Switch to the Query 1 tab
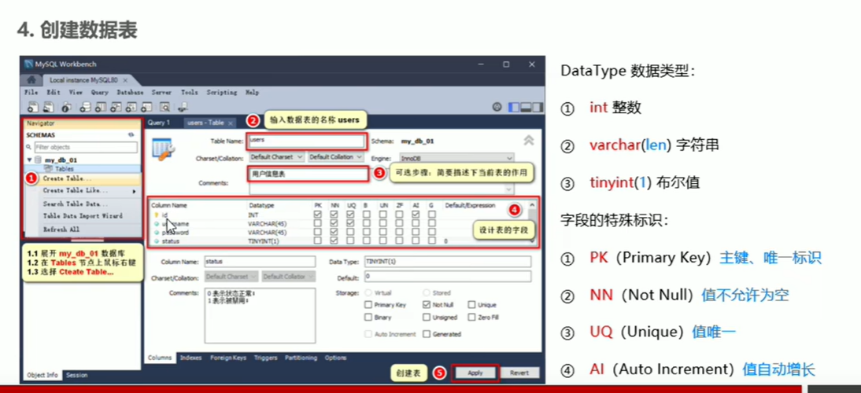This screenshot has width=861, height=393. tap(159, 123)
